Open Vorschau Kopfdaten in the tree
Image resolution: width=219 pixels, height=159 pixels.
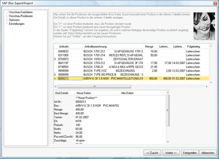click(x=21, y=12)
